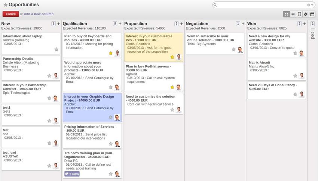Add a card in the Proposition column with plus

point(181,24)
